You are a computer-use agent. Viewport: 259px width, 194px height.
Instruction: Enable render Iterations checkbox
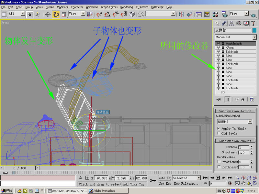click(x=219, y=161)
